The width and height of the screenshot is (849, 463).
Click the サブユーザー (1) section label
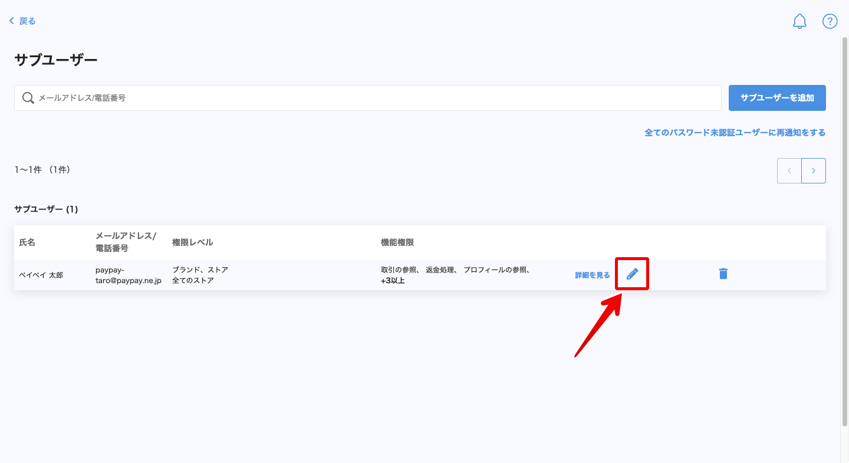click(46, 209)
